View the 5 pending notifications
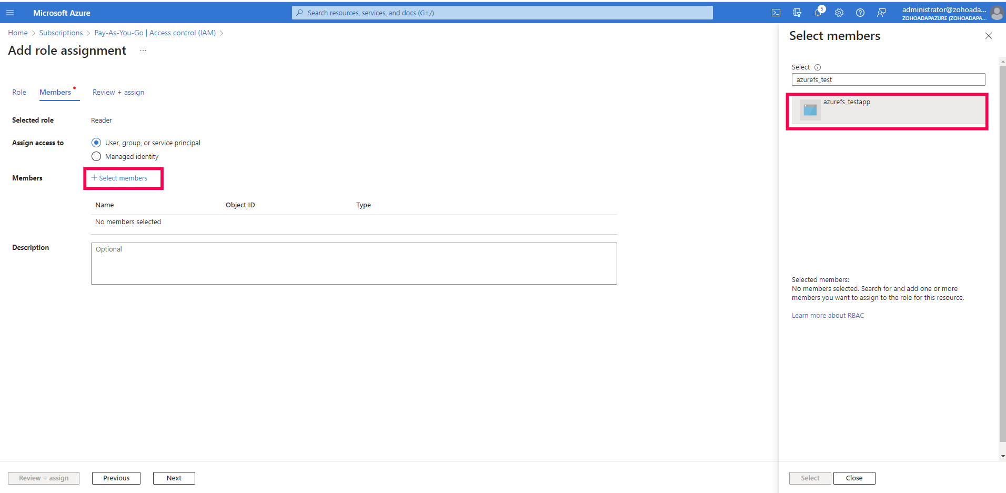Image resolution: width=1006 pixels, height=493 pixels. click(818, 13)
